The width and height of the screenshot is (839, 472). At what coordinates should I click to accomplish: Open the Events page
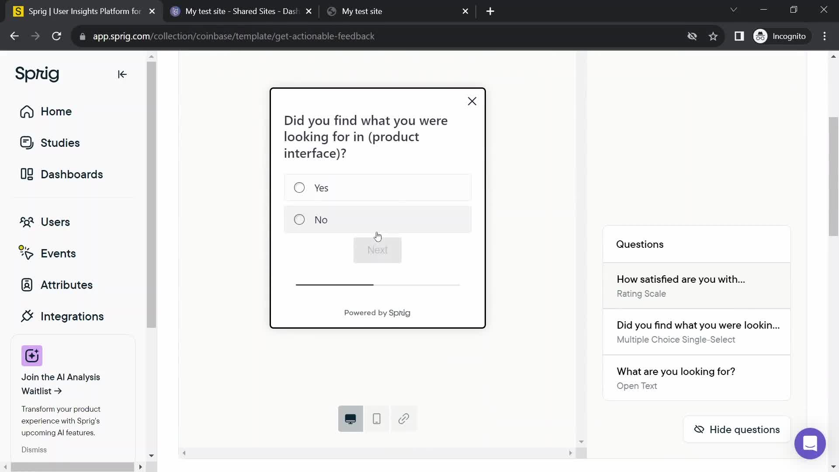click(x=58, y=253)
